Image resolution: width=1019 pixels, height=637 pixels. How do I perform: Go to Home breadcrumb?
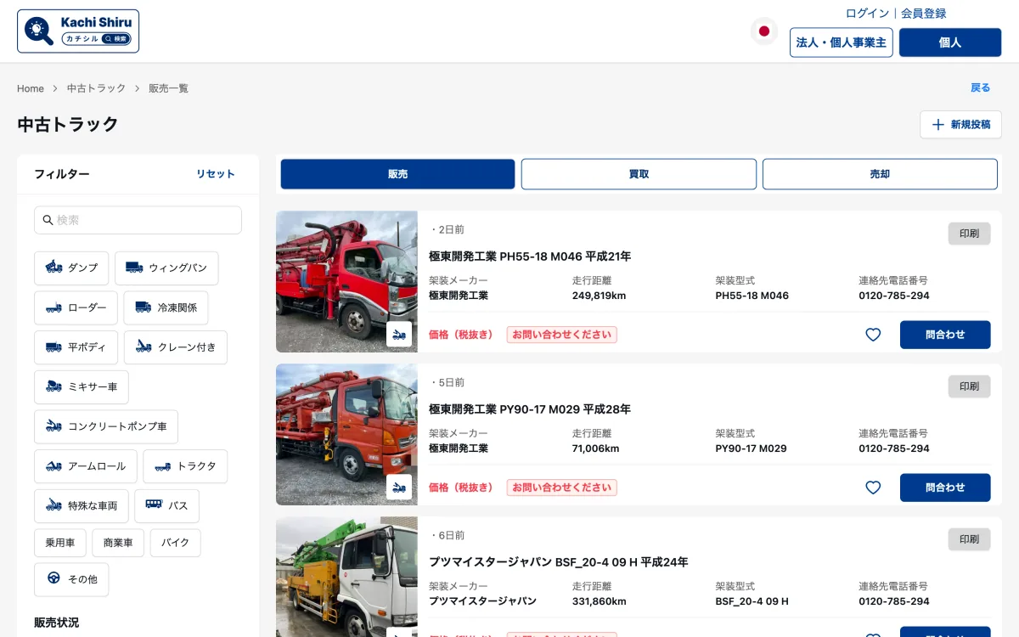tap(31, 88)
